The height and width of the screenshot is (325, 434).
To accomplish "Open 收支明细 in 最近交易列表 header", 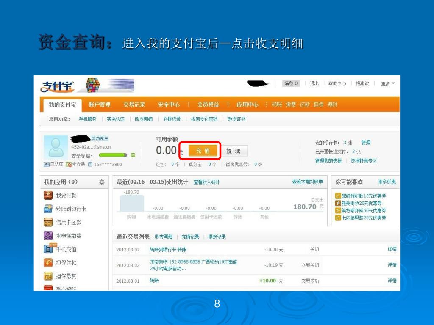I will 164,237.
